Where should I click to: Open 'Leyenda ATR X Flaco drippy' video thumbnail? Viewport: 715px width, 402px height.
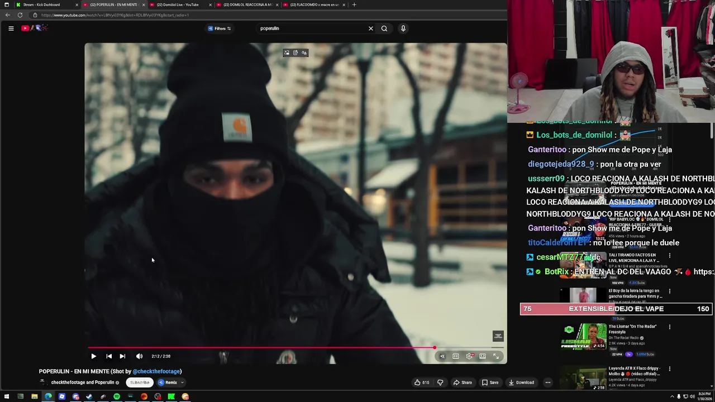(x=584, y=379)
